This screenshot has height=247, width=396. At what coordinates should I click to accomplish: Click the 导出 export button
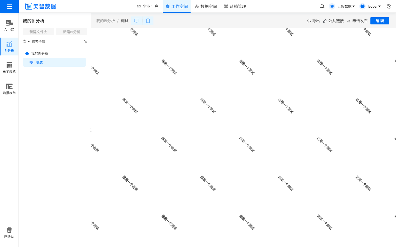313,21
